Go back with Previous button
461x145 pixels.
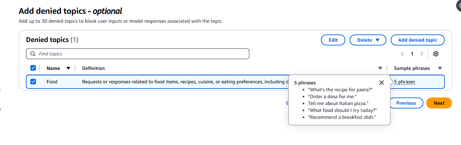(x=406, y=103)
